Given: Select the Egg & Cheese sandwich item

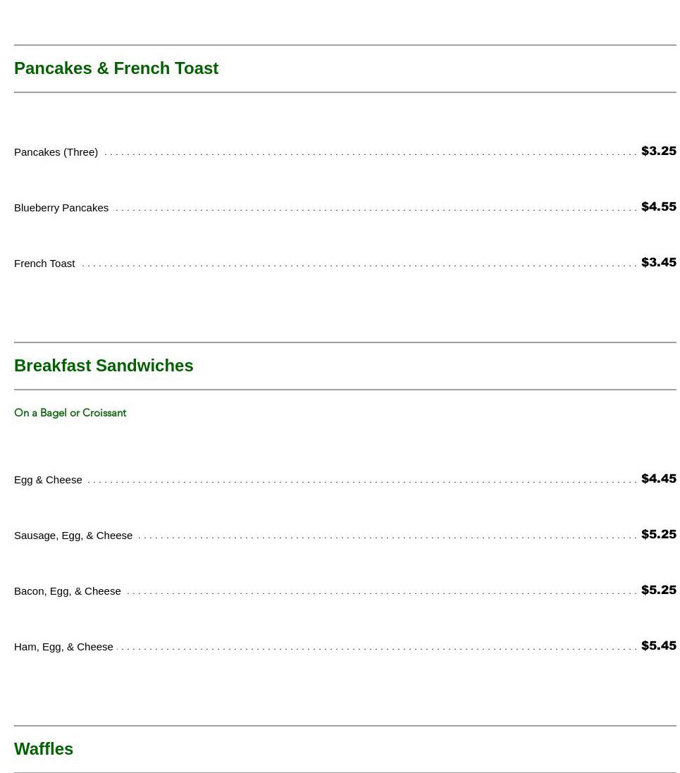Looking at the screenshot, I should [x=48, y=480].
